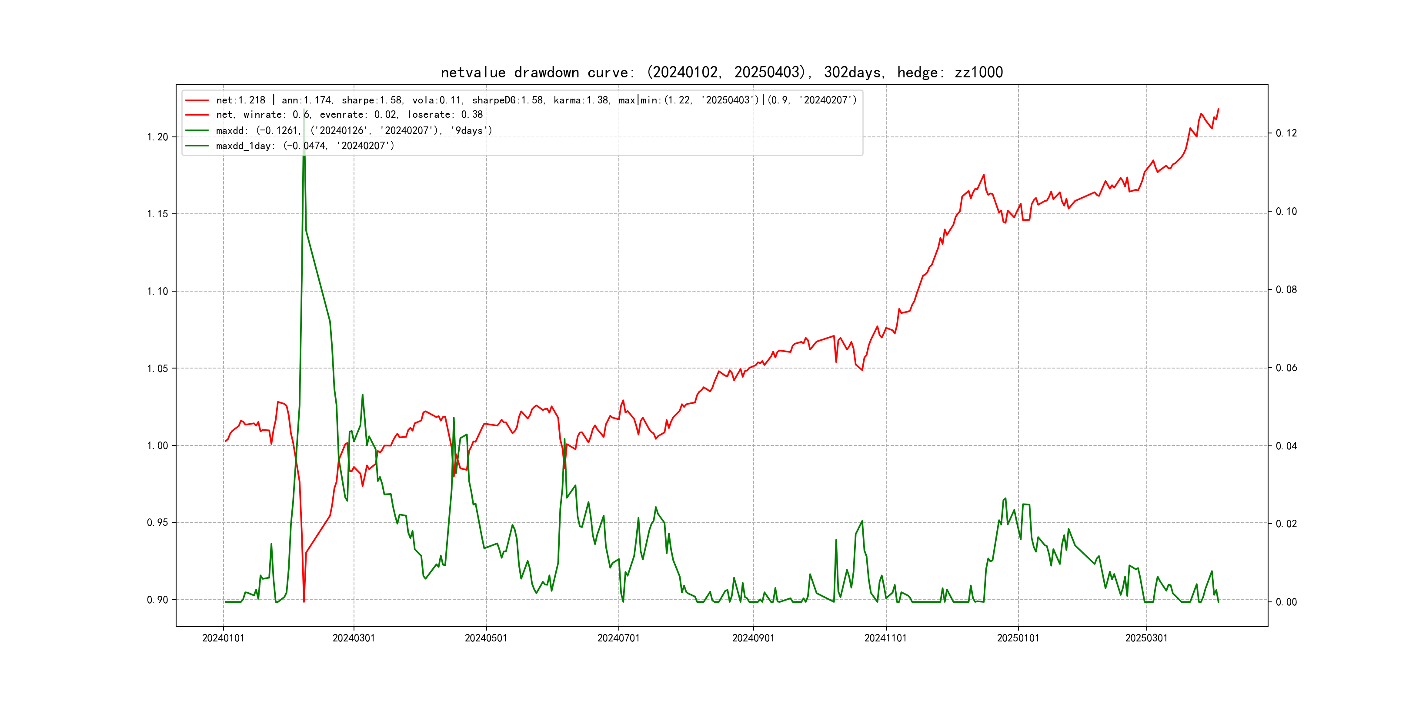The width and height of the screenshot is (1409, 704).
Task: Click the red line swatch beside net:1.218 legend
Action: click(197, 100)
